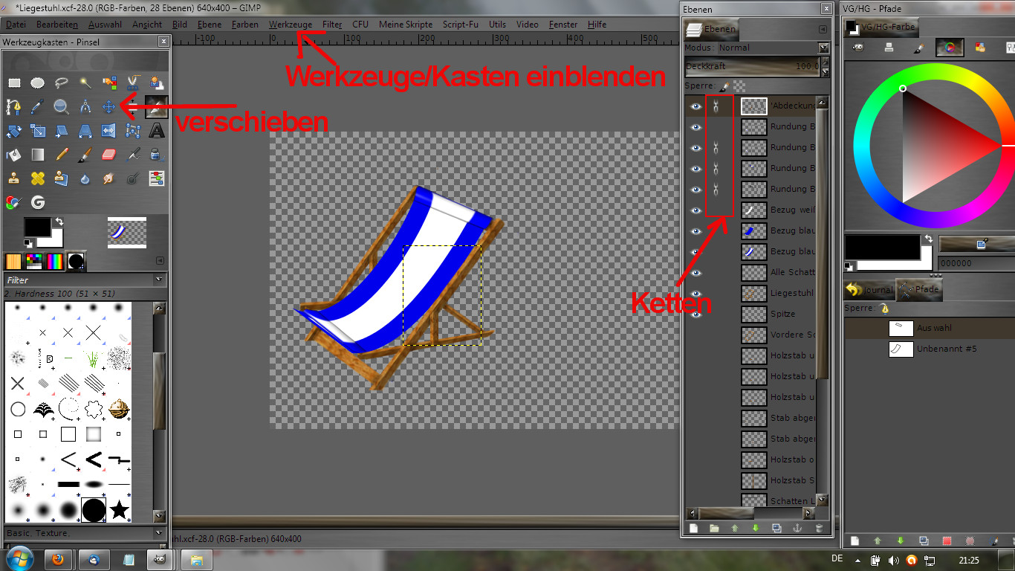Screen dimensions: 1015x571
Task: Choose the Blur/Sharpen droplet tool
Action: pyautogui.click(x=85, y=178)
